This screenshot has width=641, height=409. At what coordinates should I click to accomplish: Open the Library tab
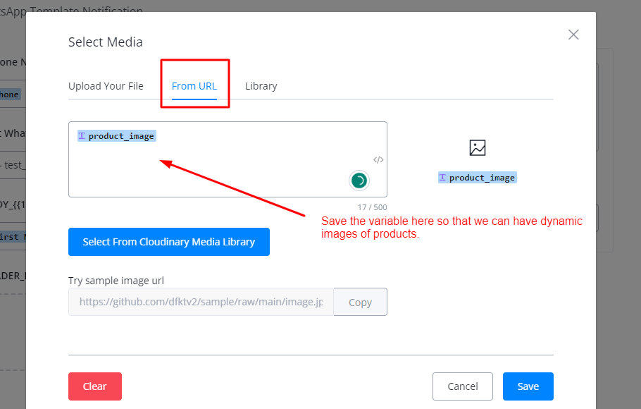[x=261, y=86]
